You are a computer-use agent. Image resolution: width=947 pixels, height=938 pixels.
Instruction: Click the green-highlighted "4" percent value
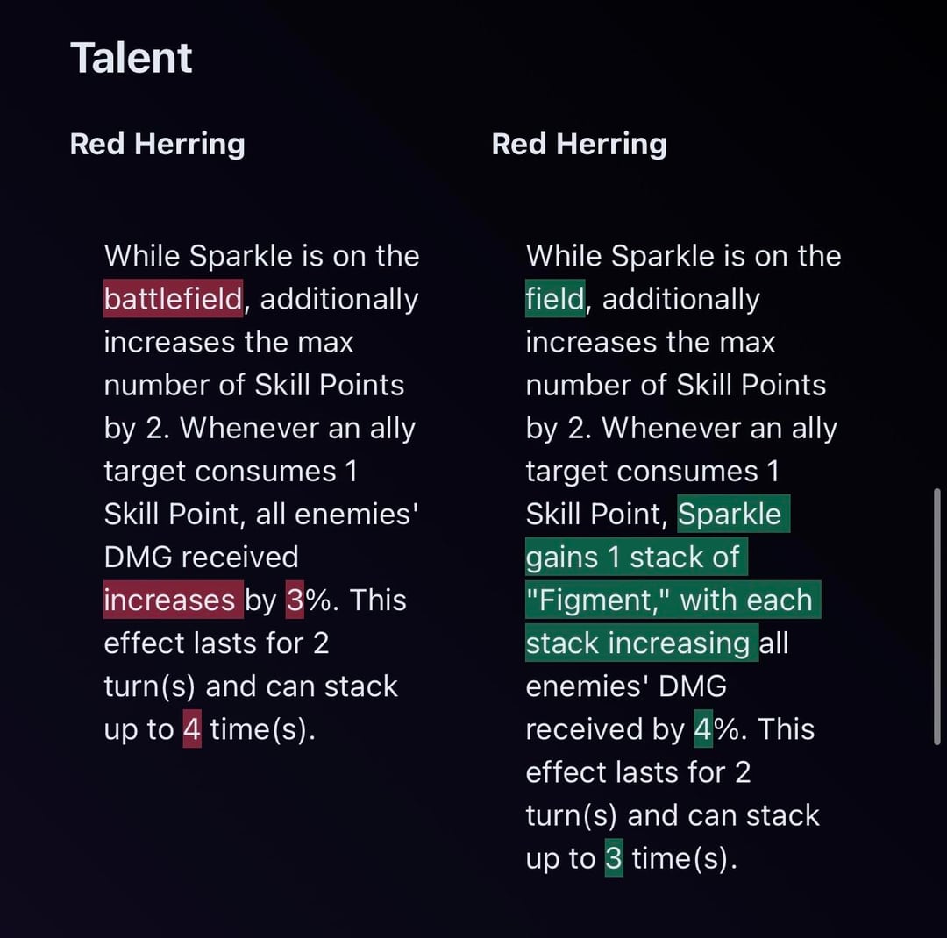pyautogui.click(x=703, y=729)
